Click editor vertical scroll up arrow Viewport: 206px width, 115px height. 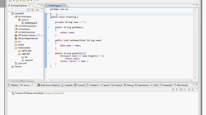(x=194, y=9)
